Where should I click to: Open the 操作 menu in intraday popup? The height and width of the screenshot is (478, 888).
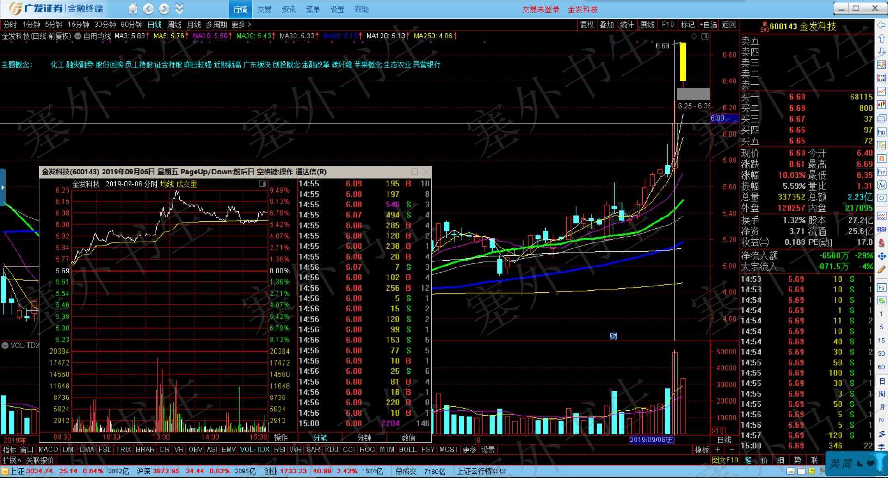[281, 437]
